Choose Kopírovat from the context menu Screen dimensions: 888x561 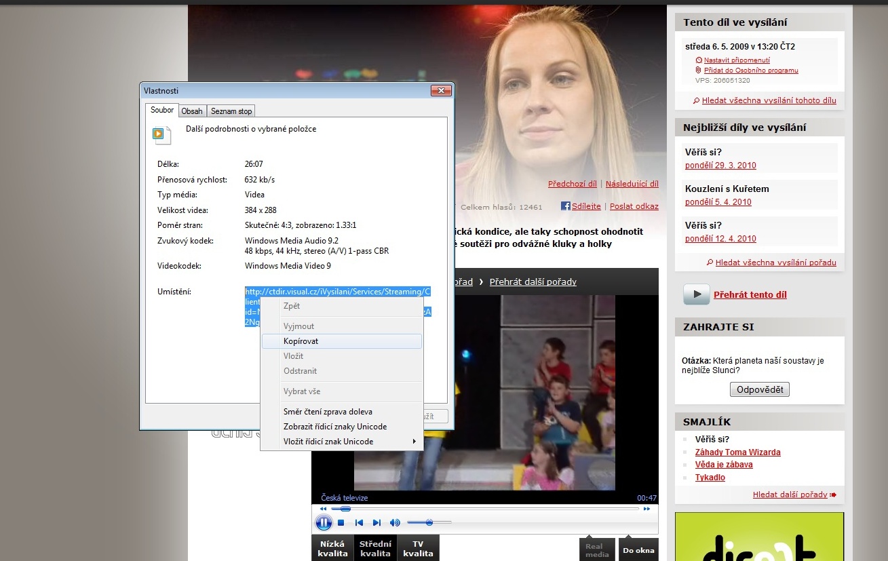[x=301, y=341]
